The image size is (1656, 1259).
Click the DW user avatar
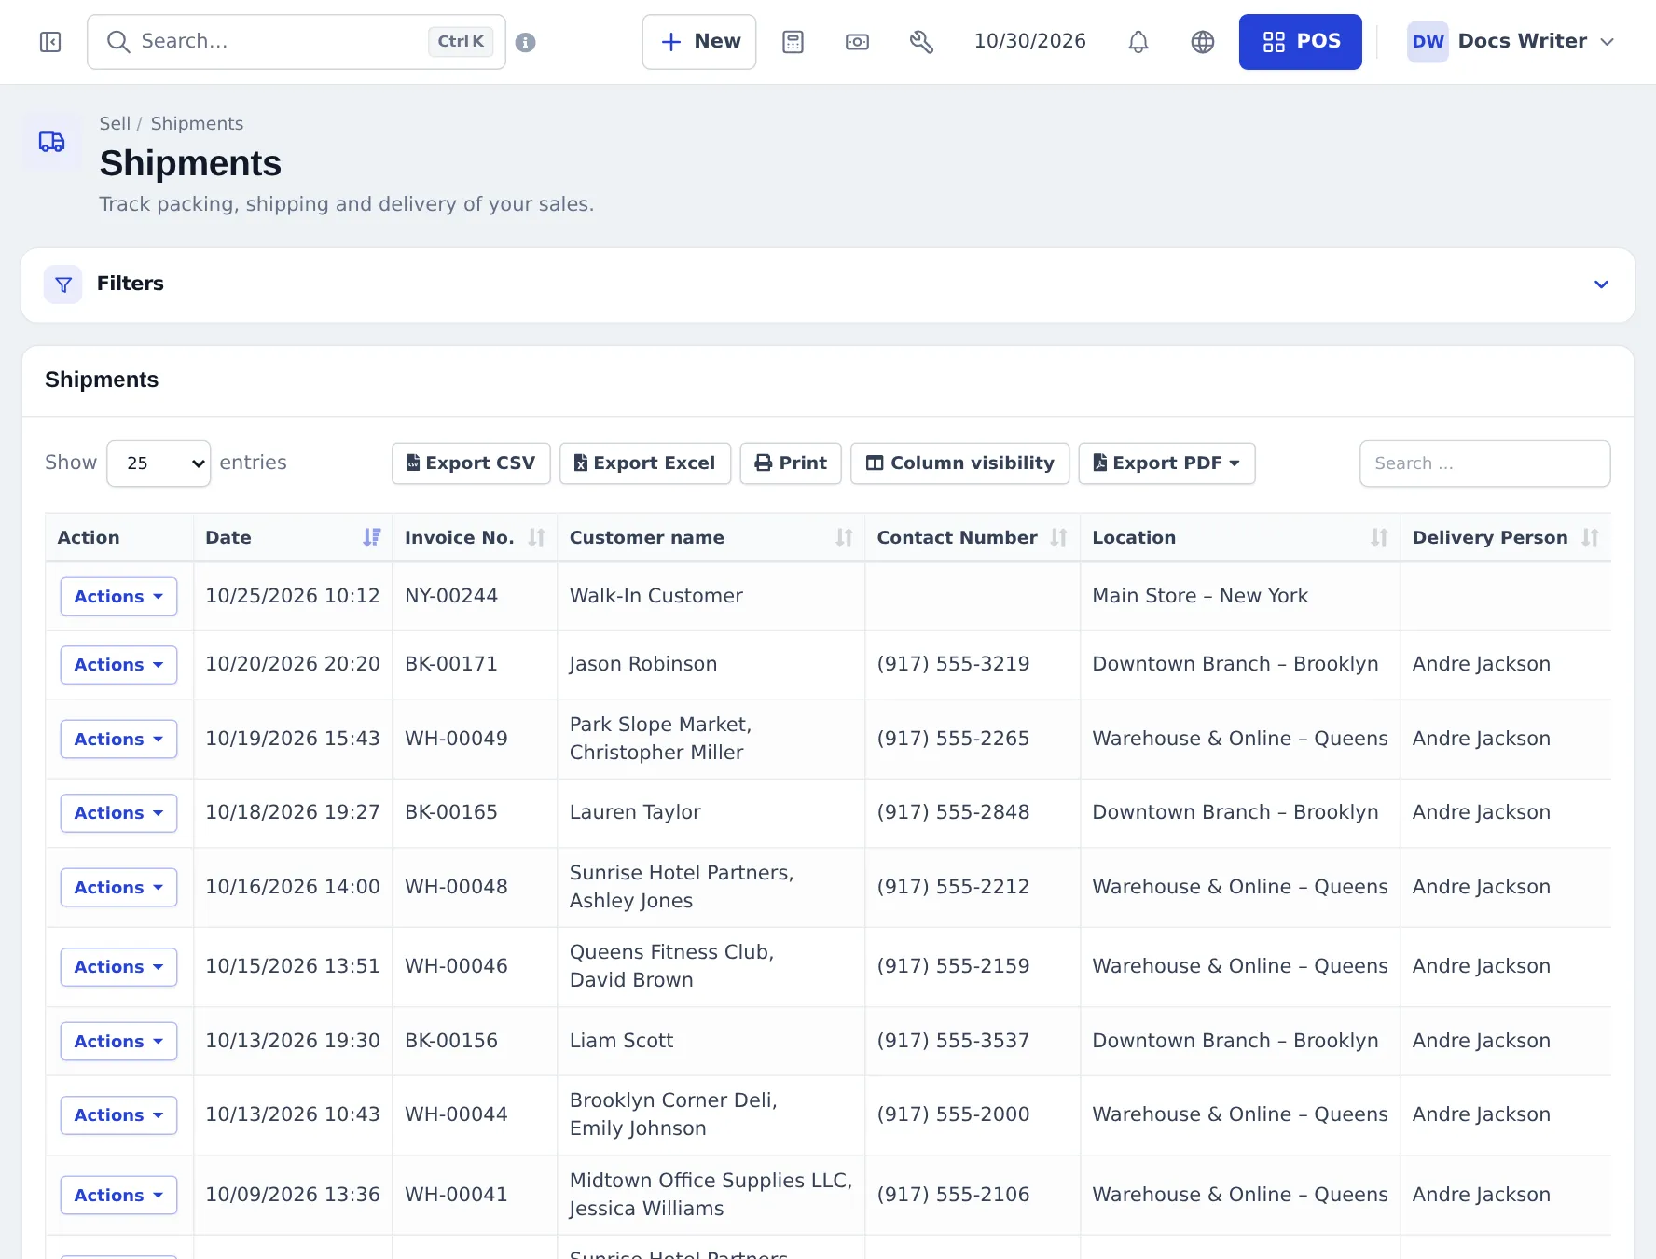(1428, 42)
